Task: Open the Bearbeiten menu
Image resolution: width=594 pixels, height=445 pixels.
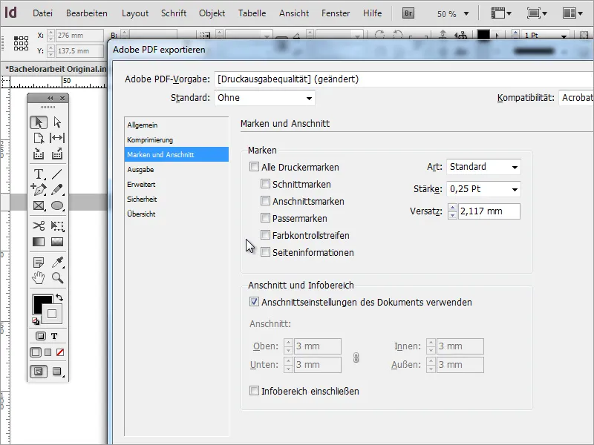Action: click(x=87, y=13)
